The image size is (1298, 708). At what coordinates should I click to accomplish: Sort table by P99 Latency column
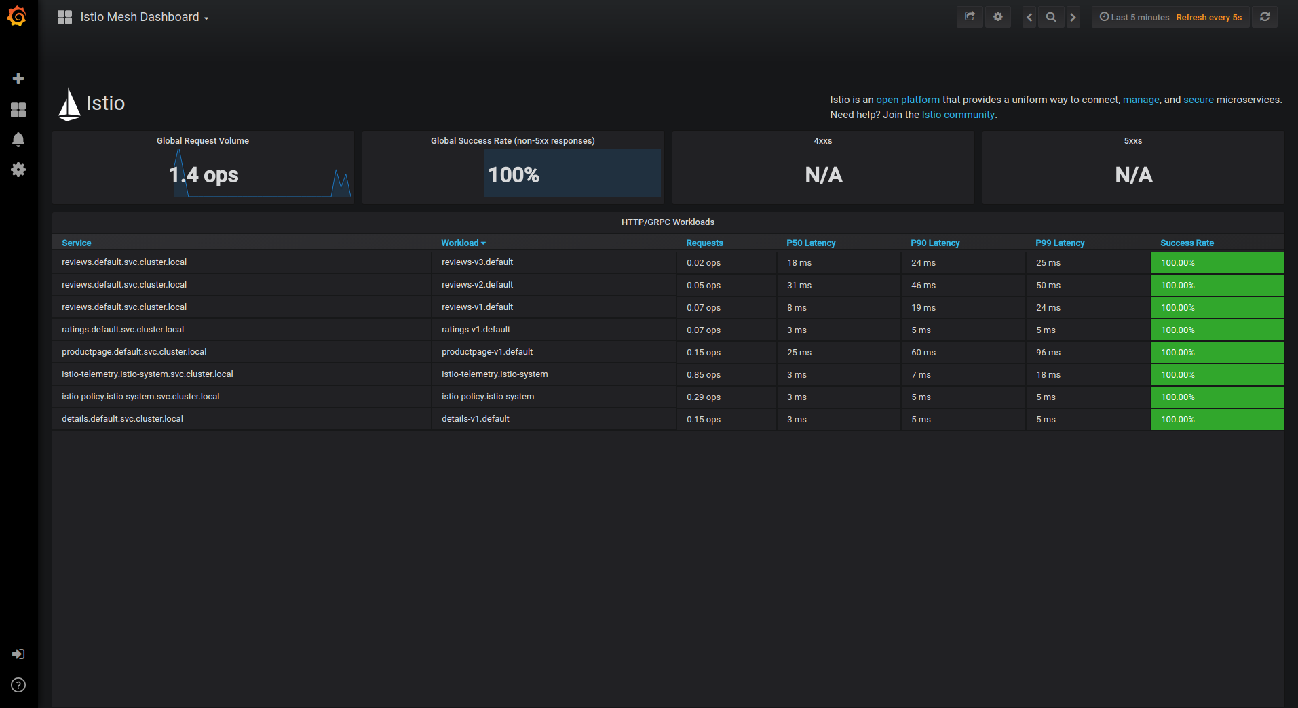pos(1060,243)
